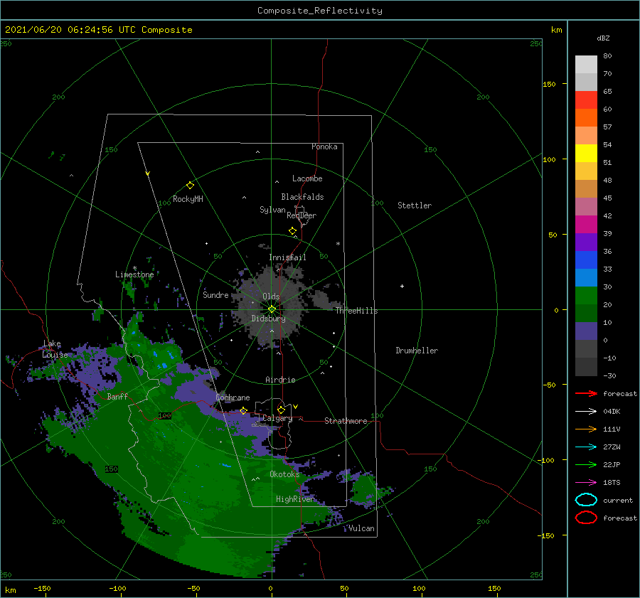
Task: Click the red forecast arrow in legend
Action: (586, 393)
